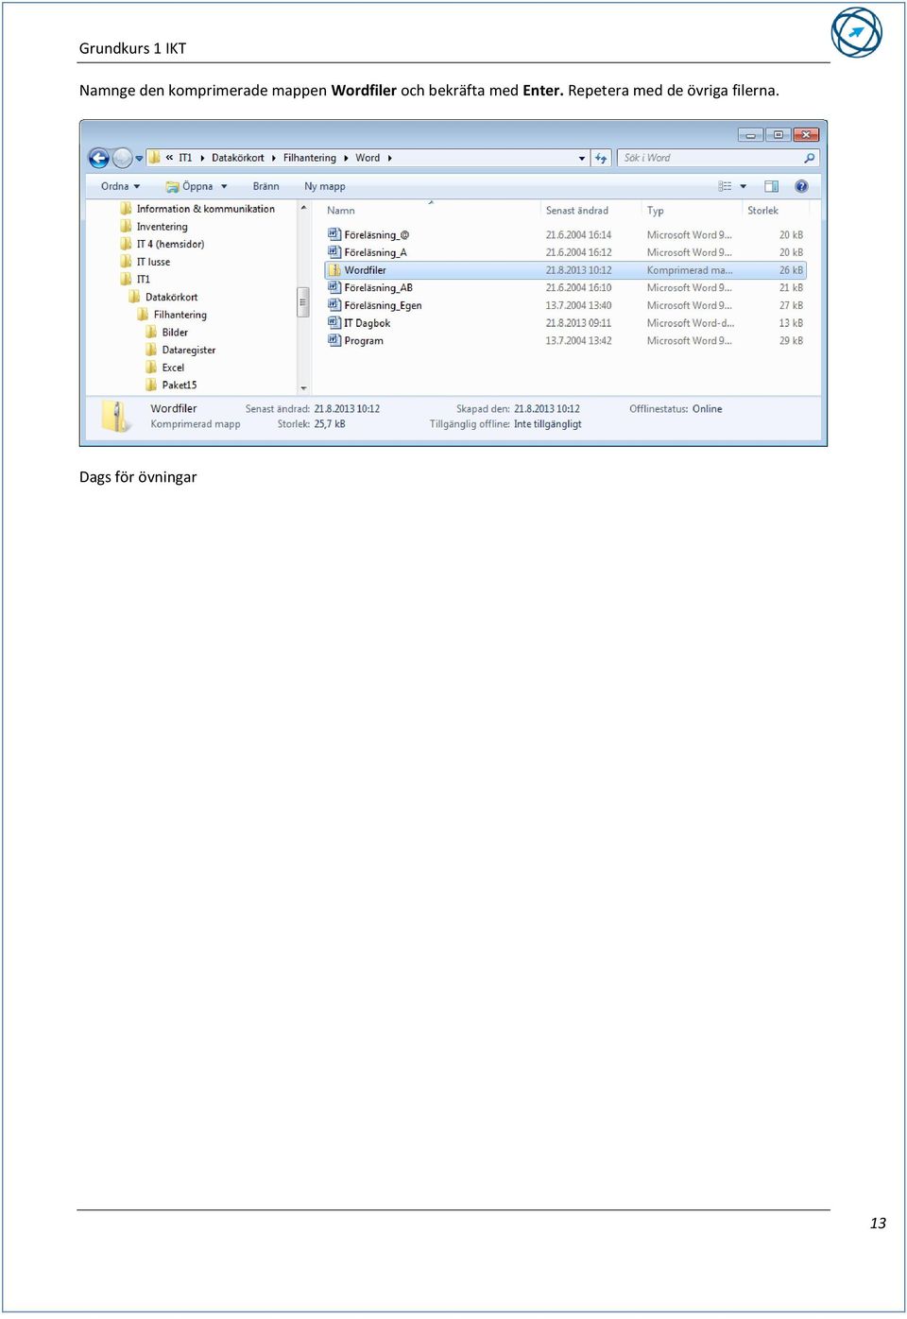Screen dimensions: 907x1319
Task: Click Word in the address breadcrumb
Action: 368,158
